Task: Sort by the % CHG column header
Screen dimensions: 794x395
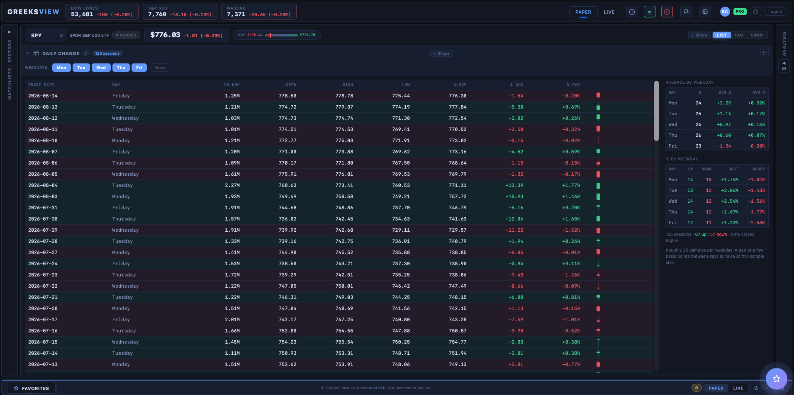Action: tap(573, 85)
